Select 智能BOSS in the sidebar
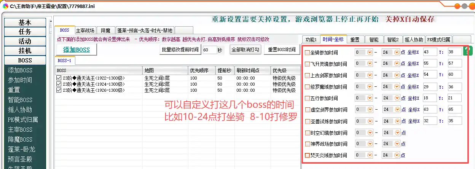475x169 pixels. coord(20,100)
